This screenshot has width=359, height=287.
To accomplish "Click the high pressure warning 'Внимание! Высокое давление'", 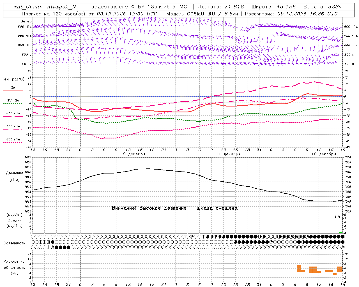I will click(149, 208).
